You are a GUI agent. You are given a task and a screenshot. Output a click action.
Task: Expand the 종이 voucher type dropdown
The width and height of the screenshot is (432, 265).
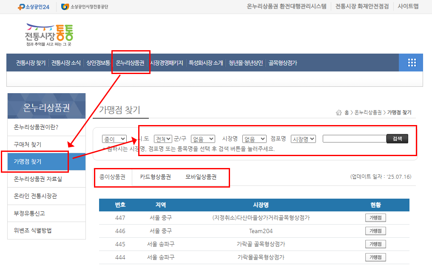click(114, 139)
